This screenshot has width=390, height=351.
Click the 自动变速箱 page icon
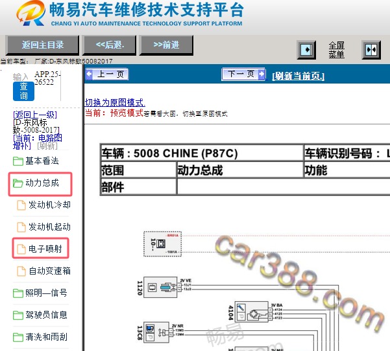tap(21, 271)
